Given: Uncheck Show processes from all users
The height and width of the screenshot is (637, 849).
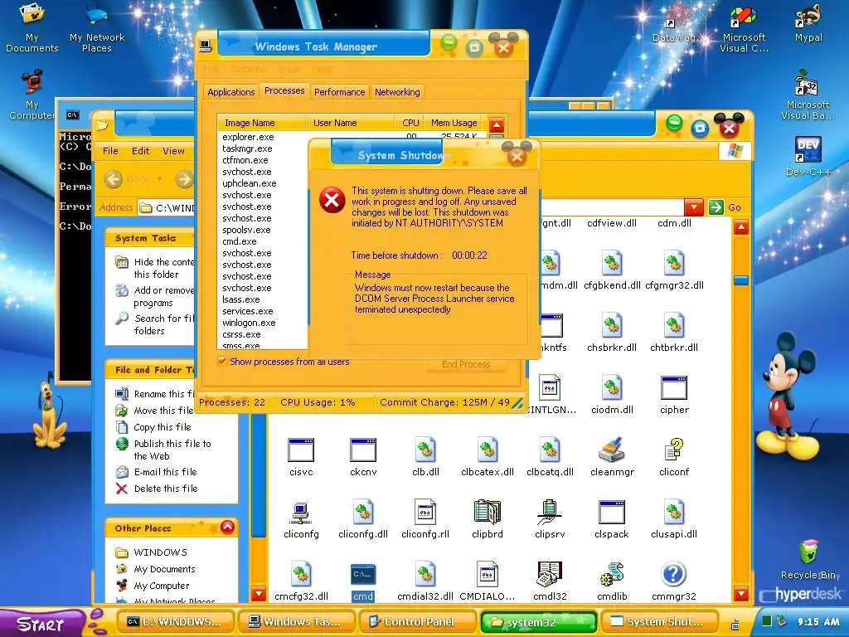Looking at the screenshot, I should coord(222,362).
